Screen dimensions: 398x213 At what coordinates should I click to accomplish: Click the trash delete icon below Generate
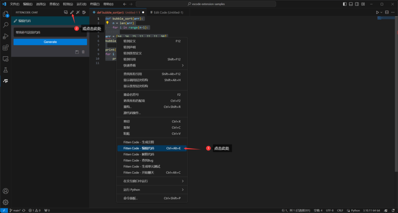(x=83, y=52)
